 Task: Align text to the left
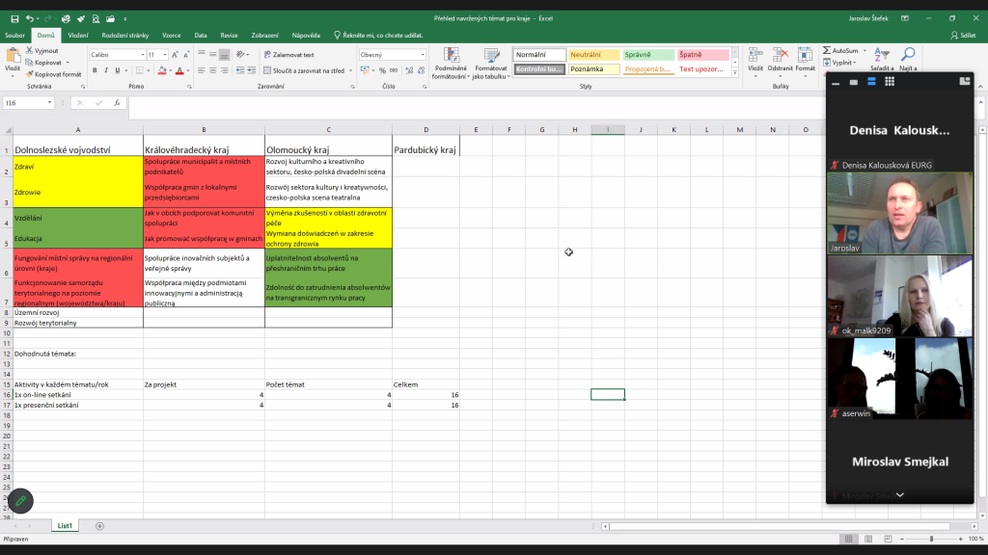202,70
